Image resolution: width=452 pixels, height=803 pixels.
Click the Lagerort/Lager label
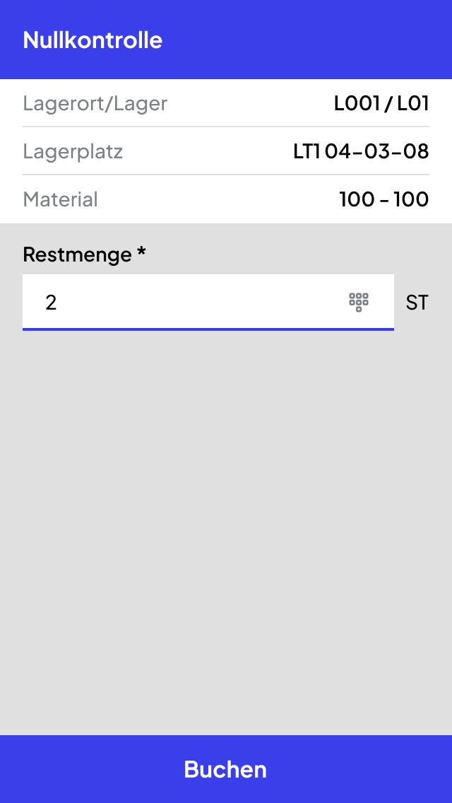tap(95, 103)
